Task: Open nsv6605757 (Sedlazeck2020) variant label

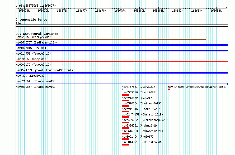Action: coord(36,42)
